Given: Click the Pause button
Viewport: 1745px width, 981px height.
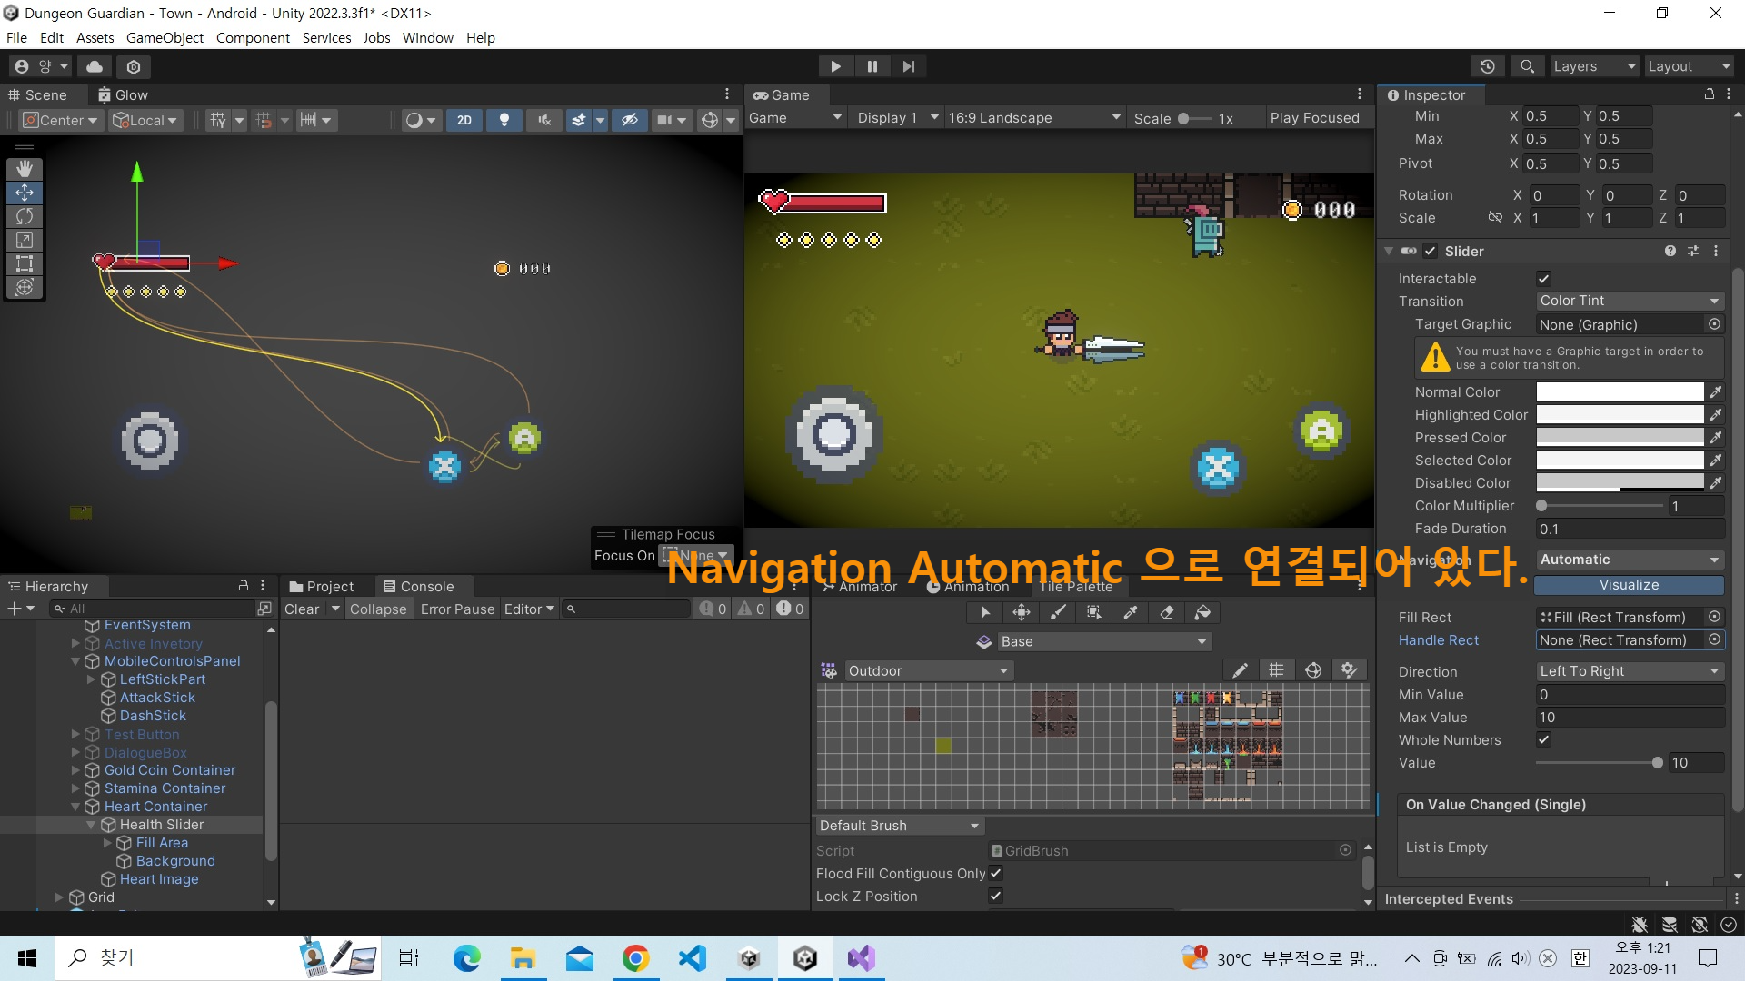Looking at the screenshot, I should pyautogui.click(x=872, y=66).
